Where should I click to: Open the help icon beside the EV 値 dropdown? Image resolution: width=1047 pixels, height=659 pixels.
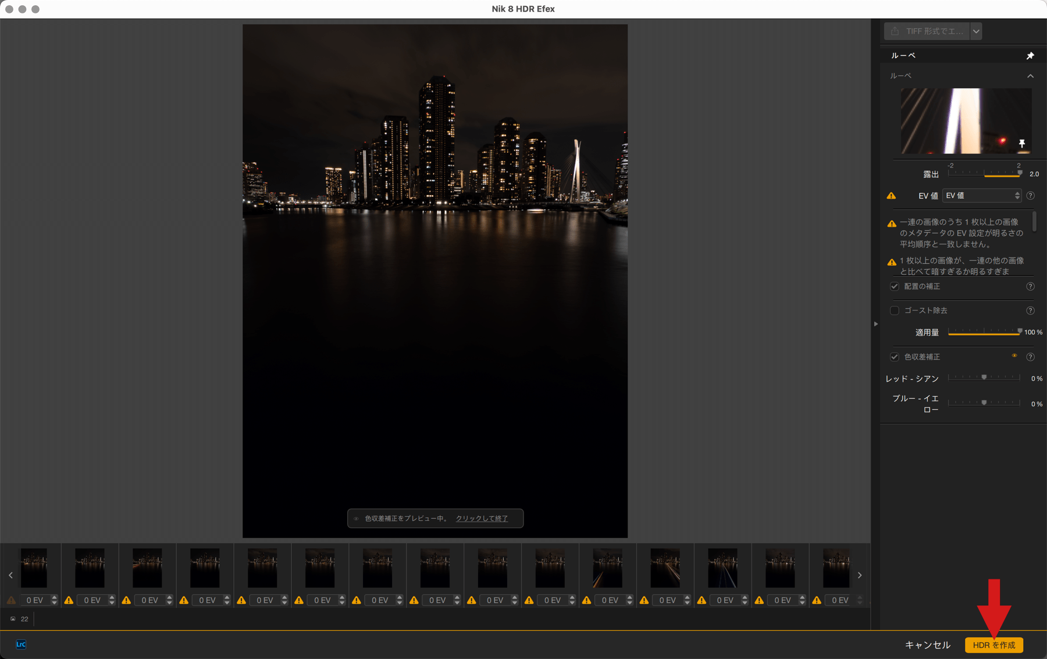click(1030, 196)
